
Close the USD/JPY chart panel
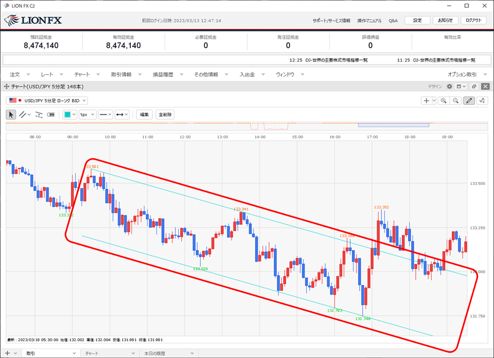click(x=486, y=87)
